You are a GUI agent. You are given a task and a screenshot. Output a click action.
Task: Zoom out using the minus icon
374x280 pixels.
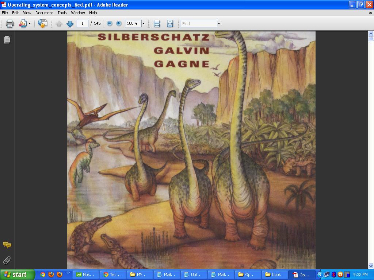tap(110, 23)
